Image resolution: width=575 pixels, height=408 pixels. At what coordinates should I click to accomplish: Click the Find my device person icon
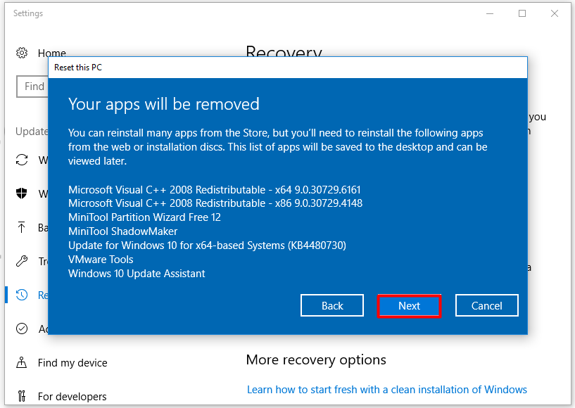pos(22,363)
